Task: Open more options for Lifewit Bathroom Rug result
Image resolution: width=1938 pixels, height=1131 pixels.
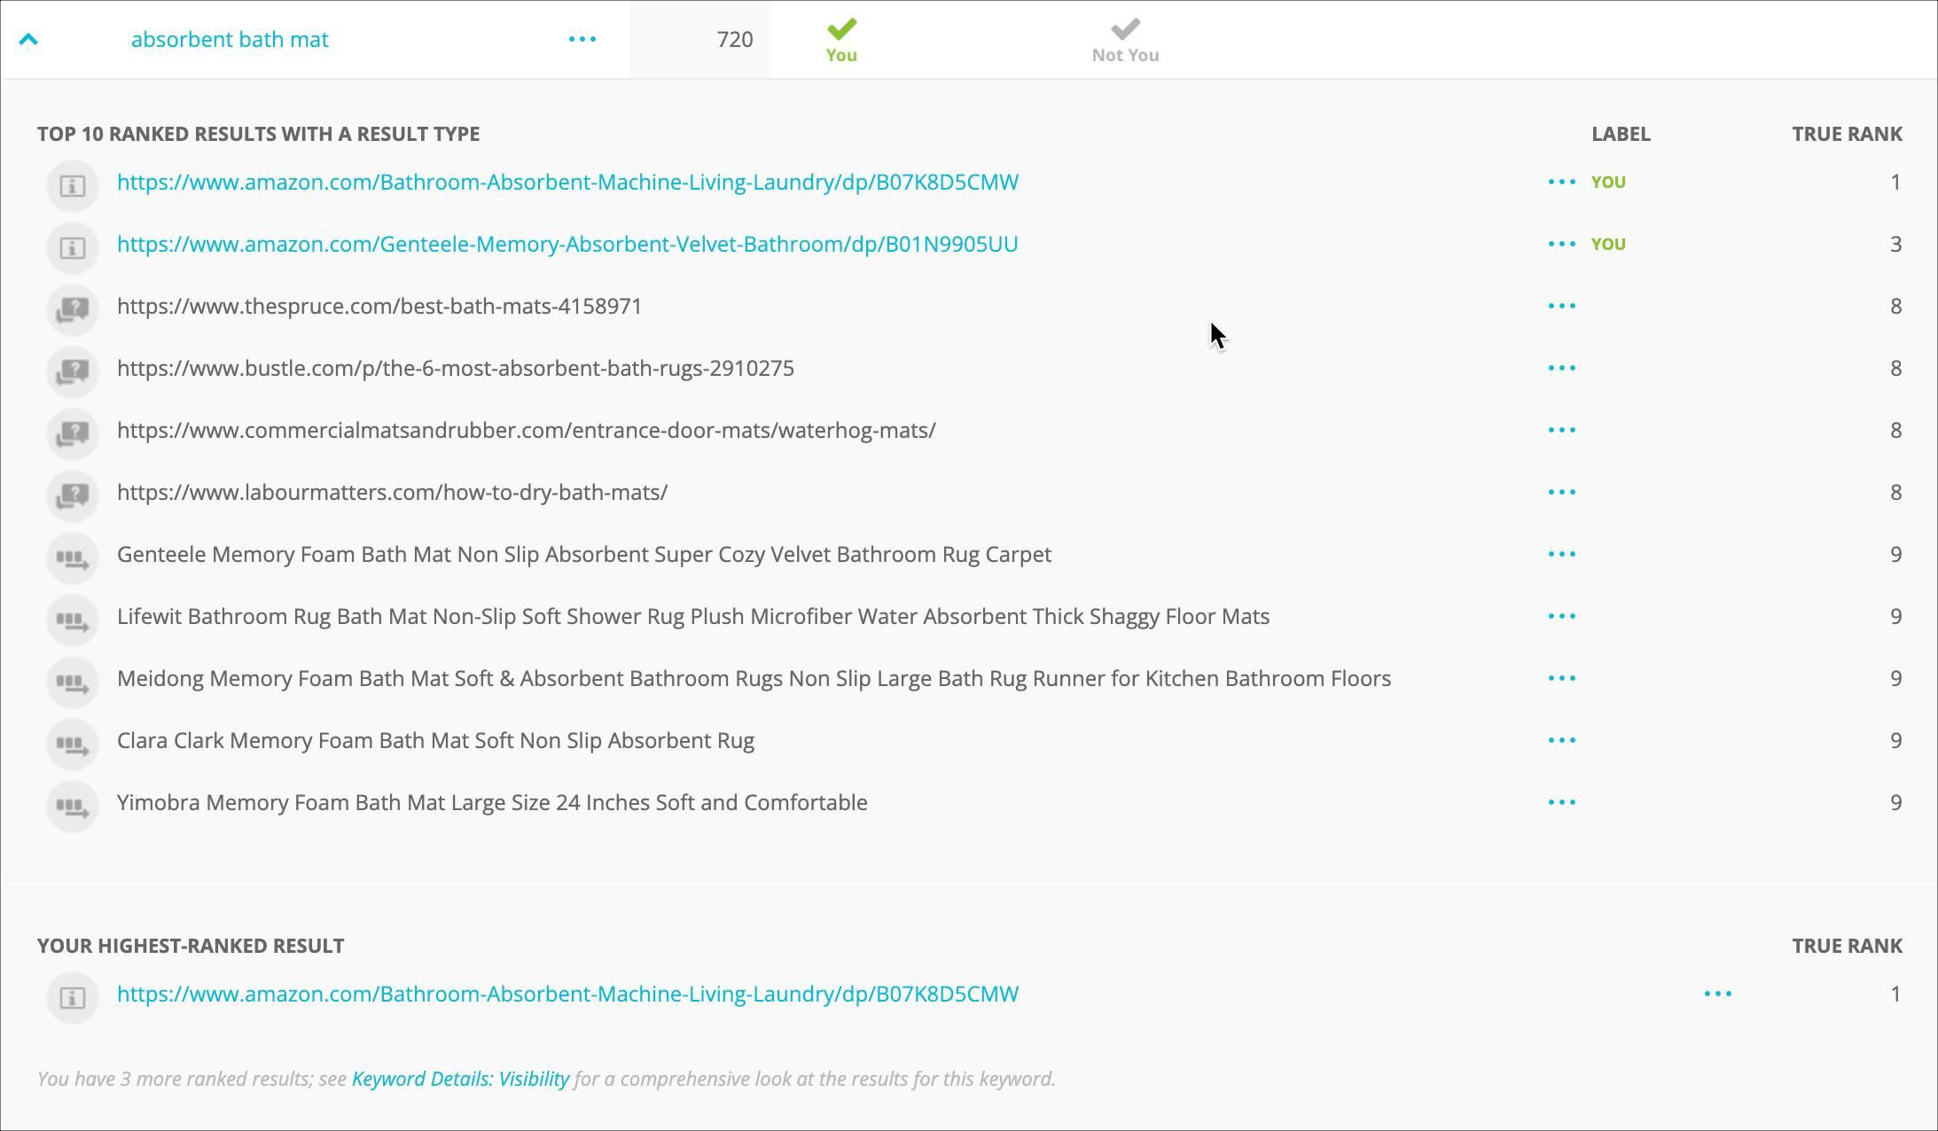Action: 1562,616
